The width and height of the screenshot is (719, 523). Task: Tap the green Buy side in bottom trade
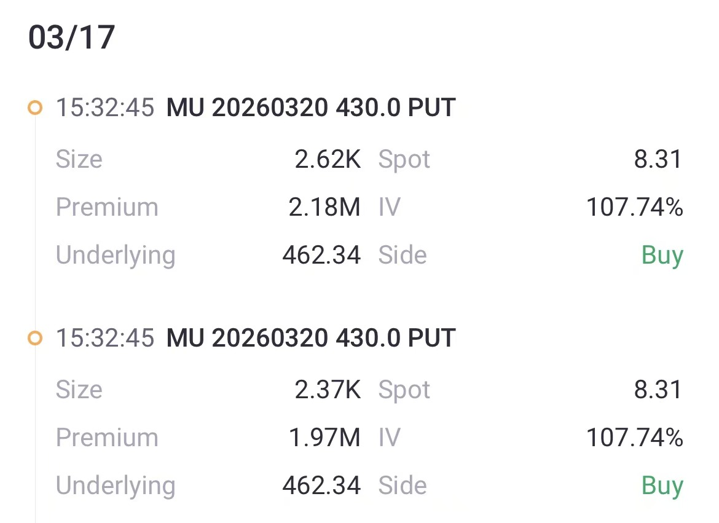(662, 486)
